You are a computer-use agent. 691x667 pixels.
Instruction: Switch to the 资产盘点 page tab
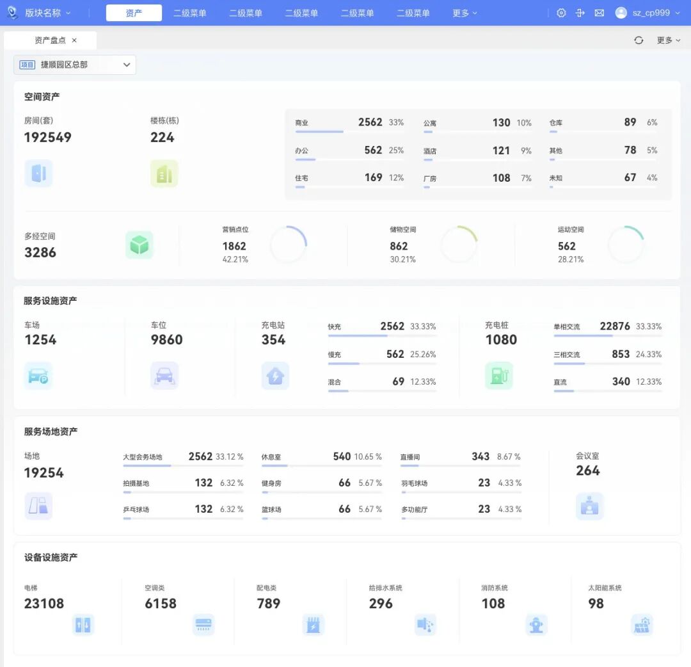(50, 40)
